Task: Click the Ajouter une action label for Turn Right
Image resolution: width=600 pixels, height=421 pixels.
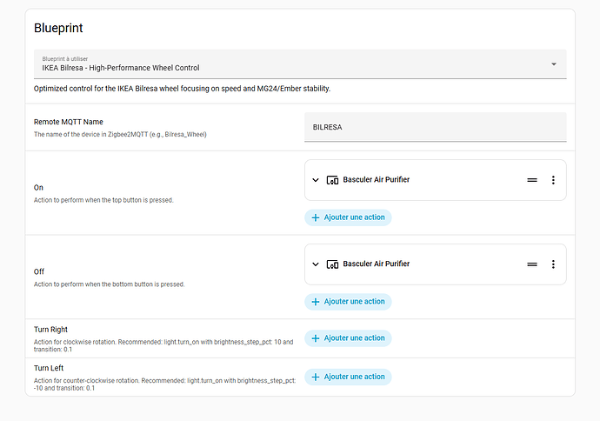Action: (354, 338)
